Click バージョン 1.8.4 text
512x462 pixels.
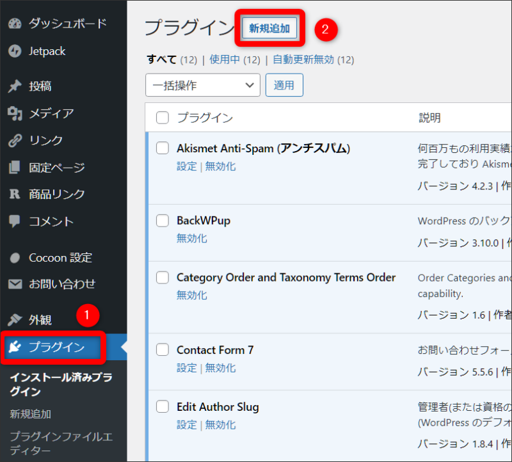455,443
